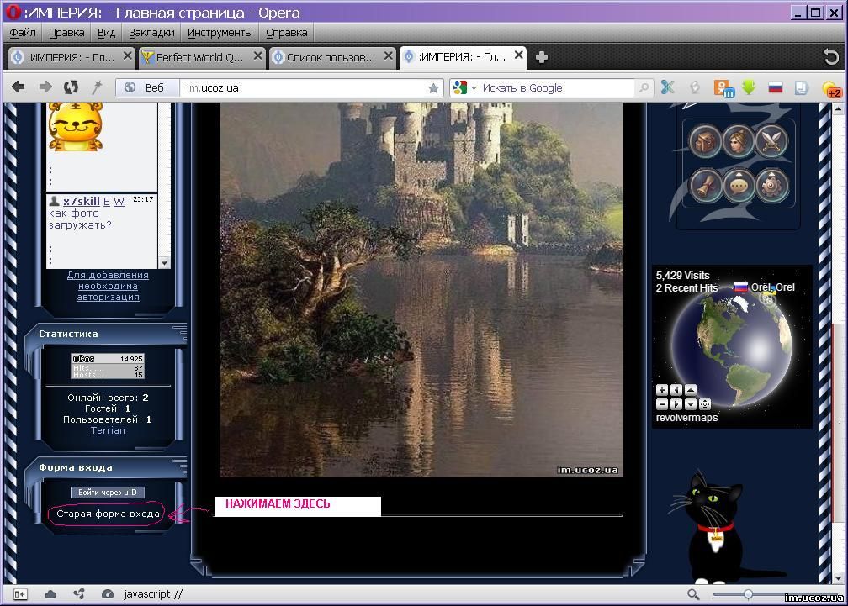Image resolution: width=848 pixels, height=606 pixels.
Task: Click the page scrollbar up arrow
Action: coord(839,108)
